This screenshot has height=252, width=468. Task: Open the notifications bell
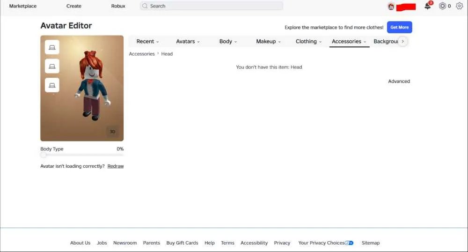click(428, 6)
